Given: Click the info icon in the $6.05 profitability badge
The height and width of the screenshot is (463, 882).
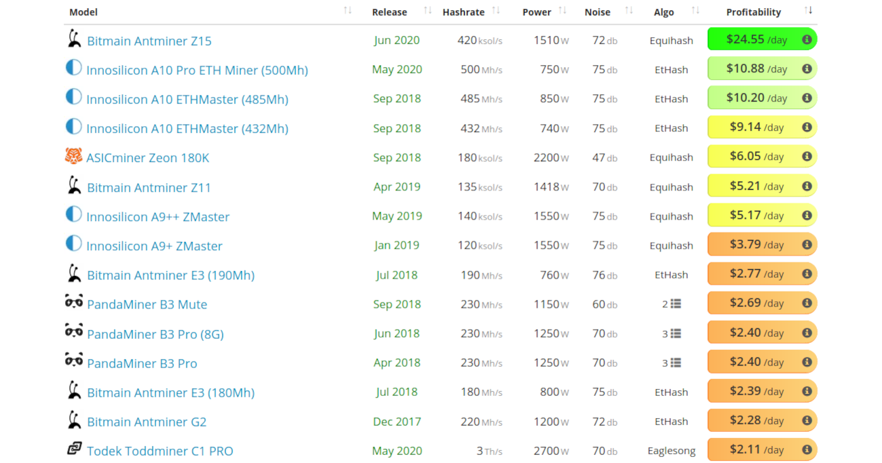Looking at the screenshot, I should tap(807, 157).
